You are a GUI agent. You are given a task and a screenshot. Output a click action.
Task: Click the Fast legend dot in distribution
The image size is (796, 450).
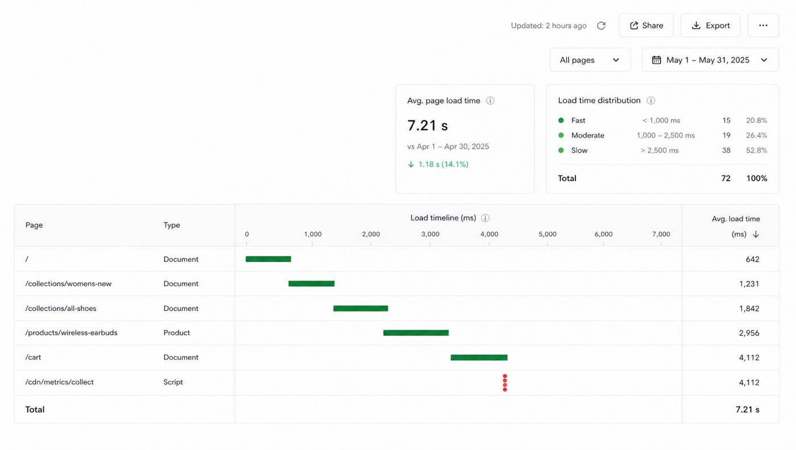[561, 120]
